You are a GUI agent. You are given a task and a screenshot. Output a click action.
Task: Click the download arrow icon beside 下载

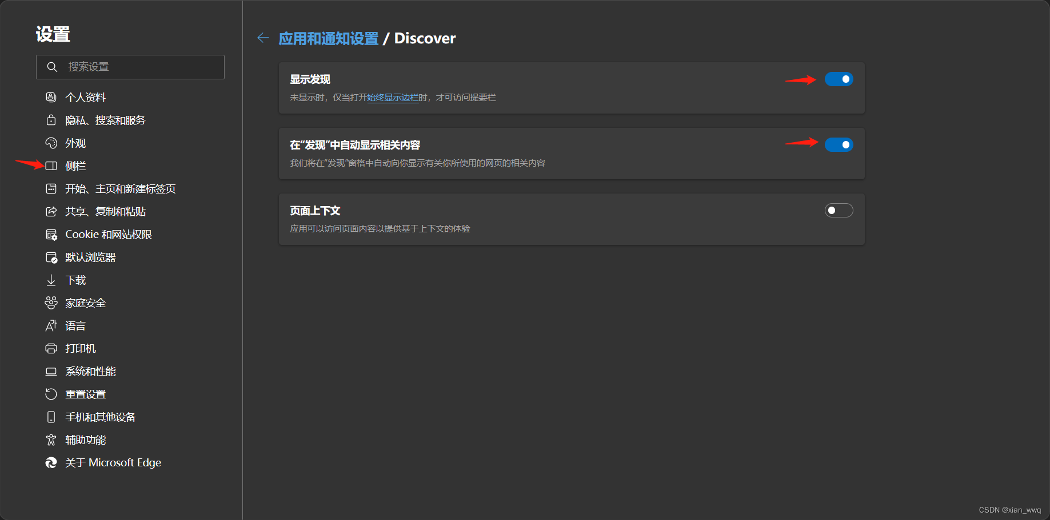[x=51, y=280]
